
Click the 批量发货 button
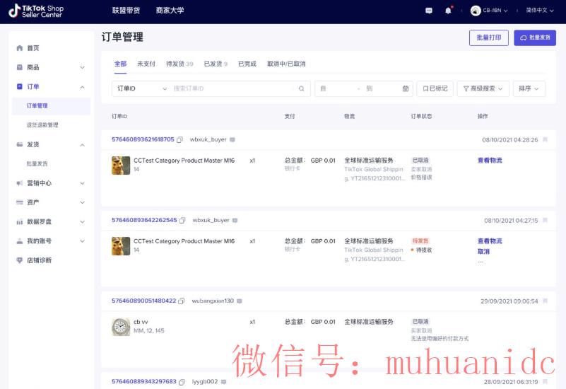click(535, 37)
